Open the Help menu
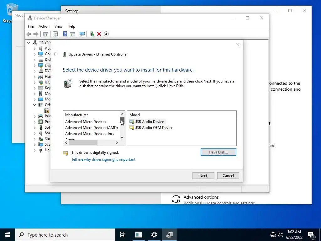The image size is (321, 241). [x=71, y=26]
